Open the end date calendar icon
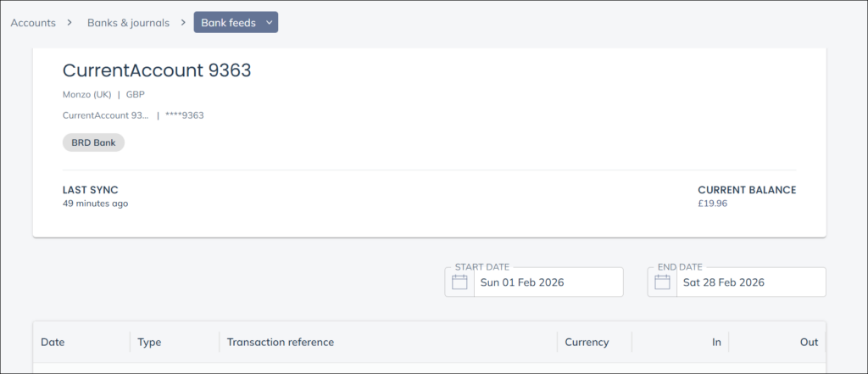 (x=662, y=282)
